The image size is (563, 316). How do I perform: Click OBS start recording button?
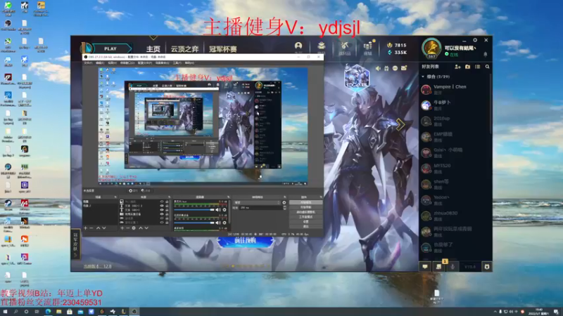pyautogui.click(x=305, y=207)
